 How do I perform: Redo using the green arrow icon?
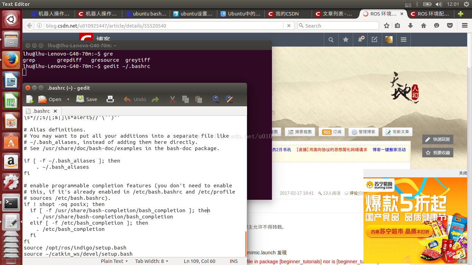[155, 99]
